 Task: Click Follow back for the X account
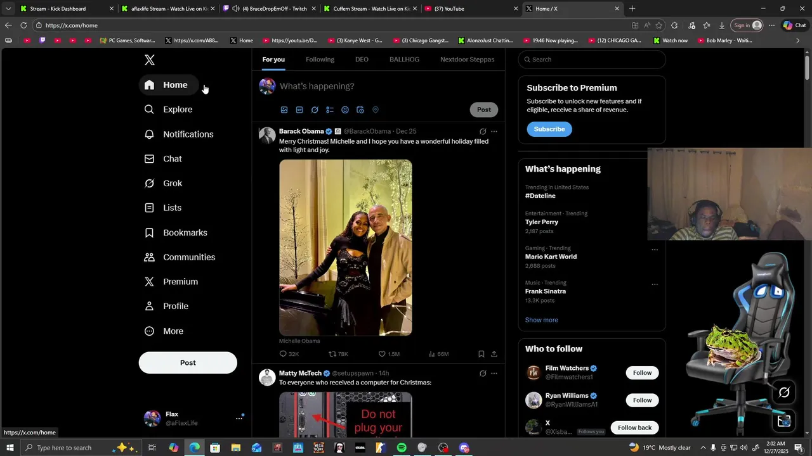pos(634,427)
